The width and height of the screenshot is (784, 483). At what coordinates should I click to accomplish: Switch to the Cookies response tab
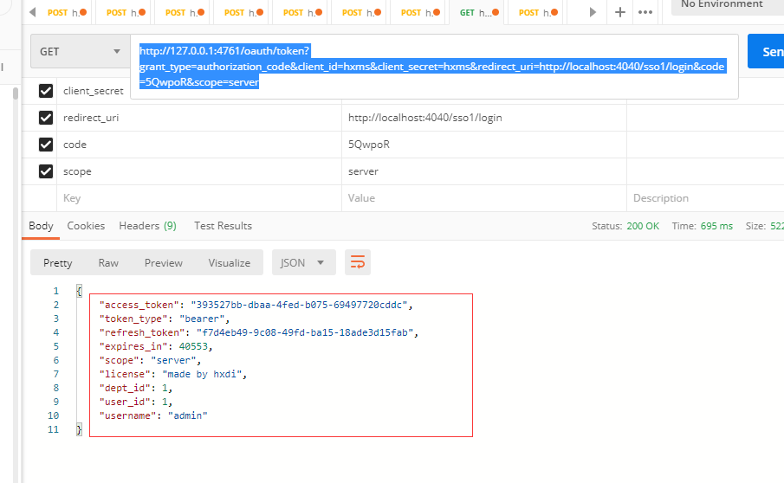(x=86, y=226)
